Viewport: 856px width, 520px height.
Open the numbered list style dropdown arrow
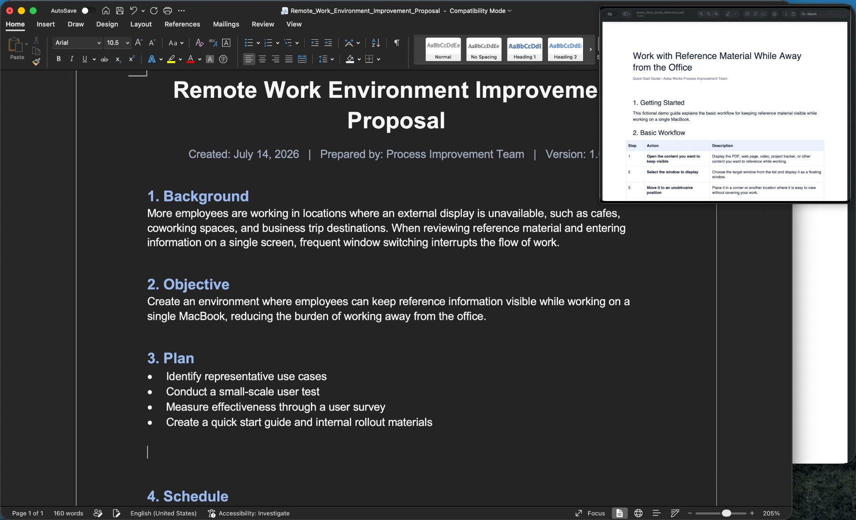(278, 43)
